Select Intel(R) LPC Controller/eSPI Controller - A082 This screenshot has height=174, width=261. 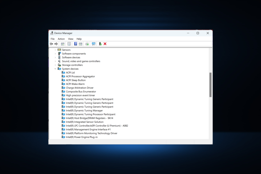click(x=97, y=126)
